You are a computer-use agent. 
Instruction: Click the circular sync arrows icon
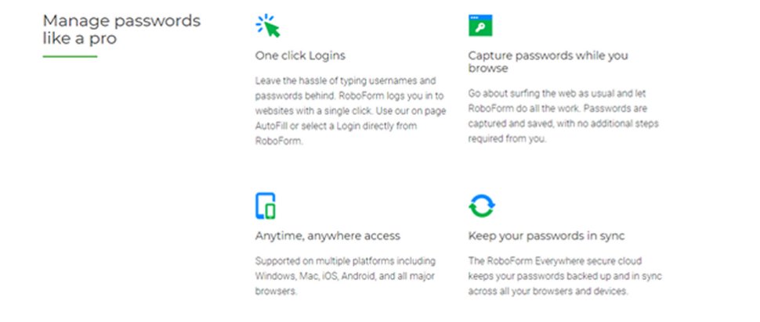point(482,206)
